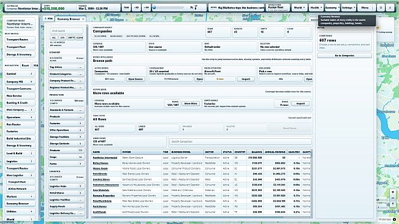Open the Moore Foods company link
The width and height of the screenshot is (399, 224).
click(x=101, y=168)
